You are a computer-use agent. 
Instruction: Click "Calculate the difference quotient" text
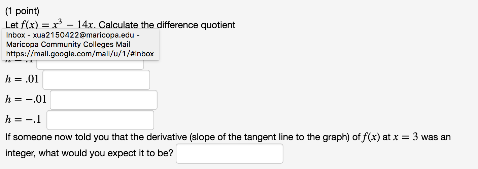(x=167, y=25)
